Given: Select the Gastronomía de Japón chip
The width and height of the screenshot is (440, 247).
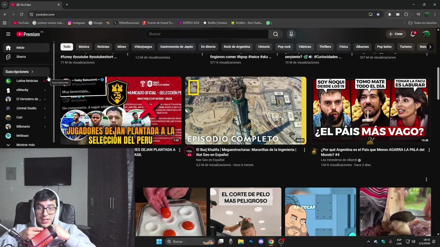Looking at the screenshot, I should coord(177,47).
